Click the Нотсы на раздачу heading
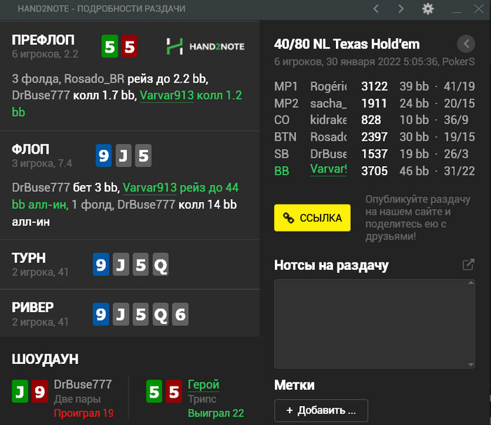This screenshot has width=491, height=425. (331, 265)
